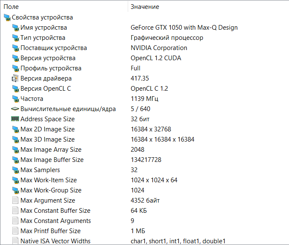The height and width of the screenshot is (245, 289).
Task: Click icon beside Max Work-Group Size
Action: click(15, 190)
